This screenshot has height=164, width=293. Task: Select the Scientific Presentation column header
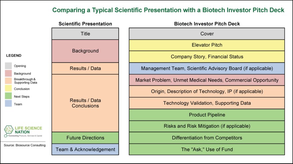[85, 24]
